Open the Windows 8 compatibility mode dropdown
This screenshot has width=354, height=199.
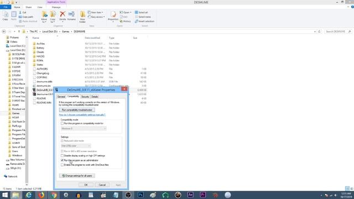pos(84,128)
